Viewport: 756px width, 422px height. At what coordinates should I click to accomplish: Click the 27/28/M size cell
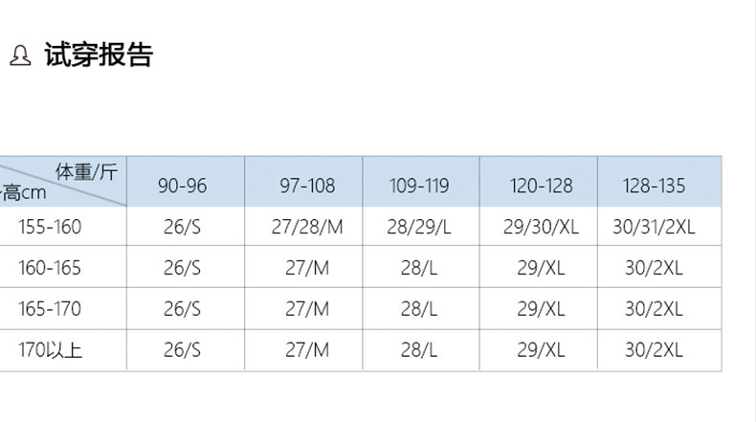click(307, 227)
